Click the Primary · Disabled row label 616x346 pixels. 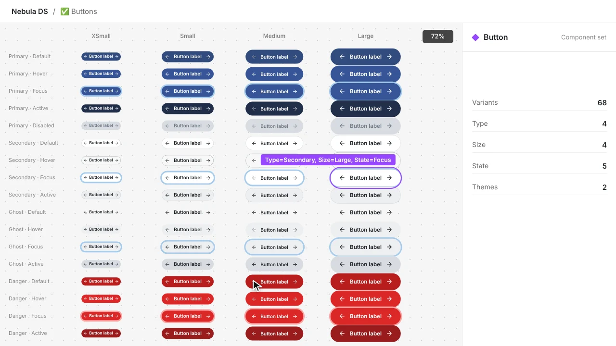31,125
